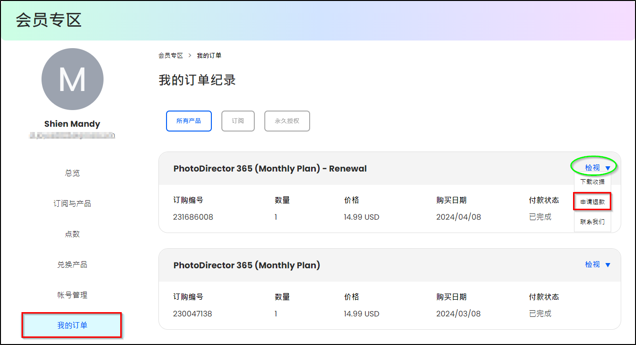Select 兑换产品 in the sidebar
The width and height of the screenshot is (636, 345).
point(73,264)
